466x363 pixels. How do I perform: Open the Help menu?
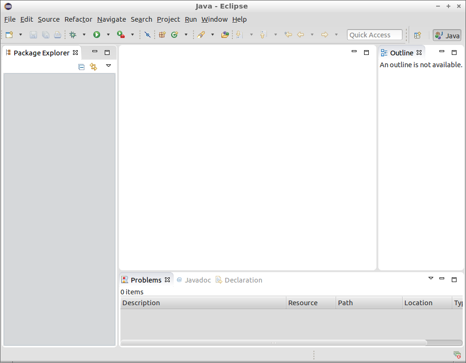[x=239, y=19]
